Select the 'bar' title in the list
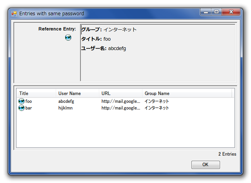Image resolution: width=251 pixels, height=183 pixels. coord(29,108)
